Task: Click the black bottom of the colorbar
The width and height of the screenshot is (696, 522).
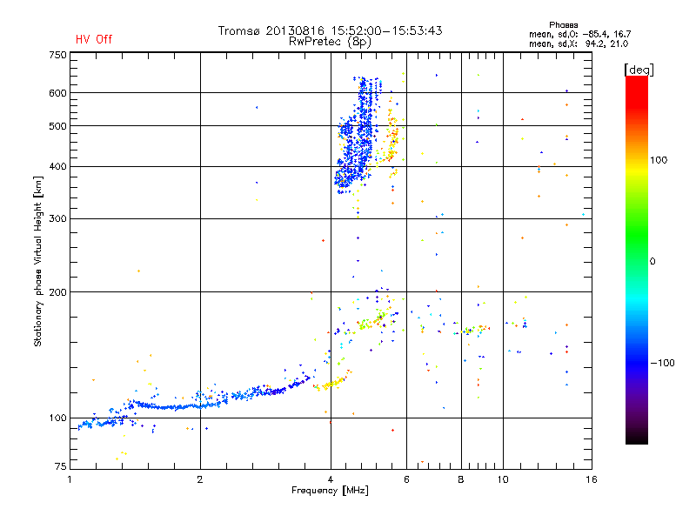Action: (x=637, y=438)
